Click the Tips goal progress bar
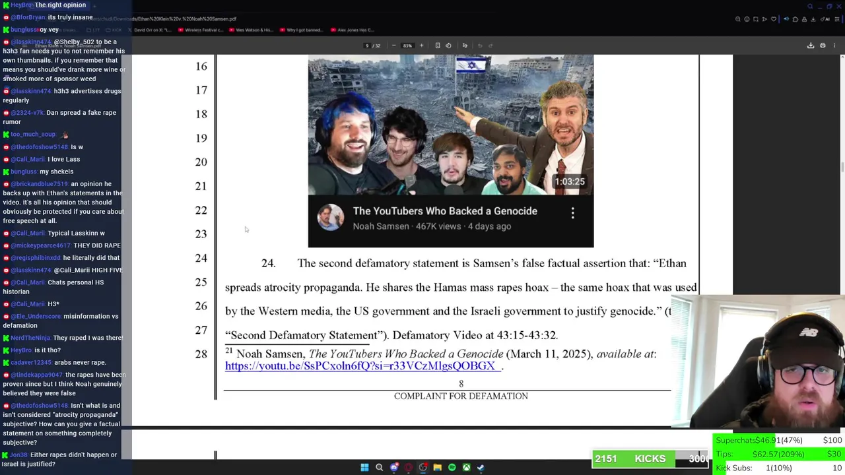 coord(779,454)
